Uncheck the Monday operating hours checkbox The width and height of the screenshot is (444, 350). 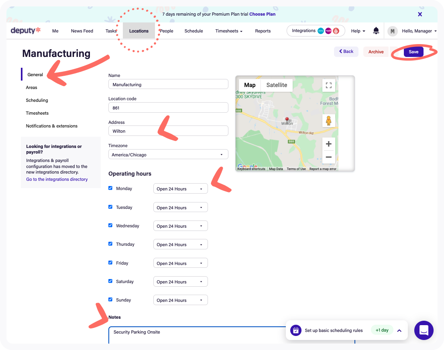[110, 188]
